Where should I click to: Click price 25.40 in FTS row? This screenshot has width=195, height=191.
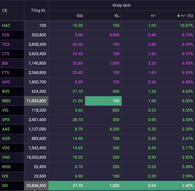click(78, 73)
